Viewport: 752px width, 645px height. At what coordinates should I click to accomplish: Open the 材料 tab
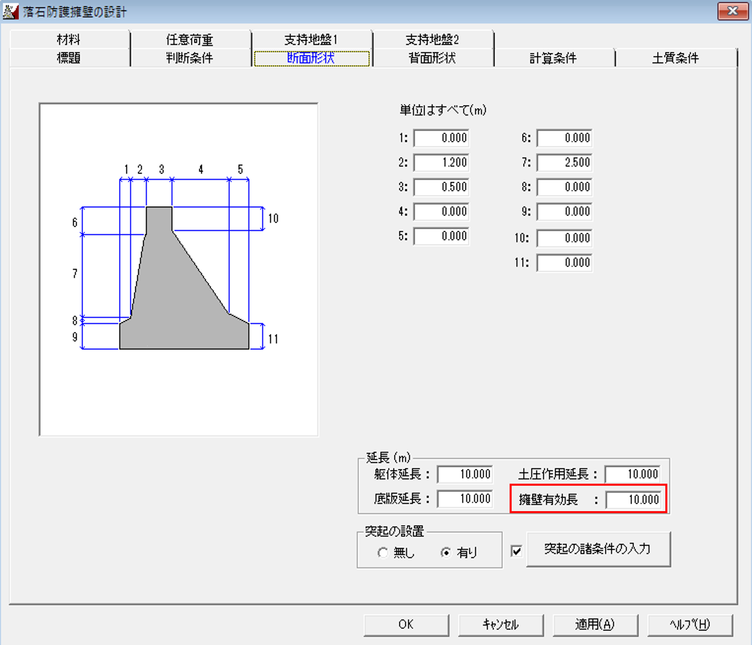tap(68, 39)
